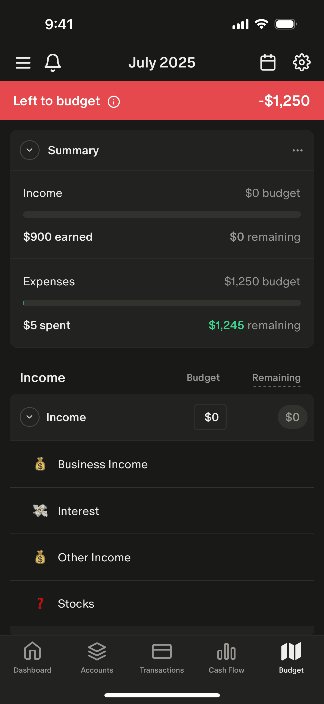Open Summary more options menu

[x=297, y=150]
